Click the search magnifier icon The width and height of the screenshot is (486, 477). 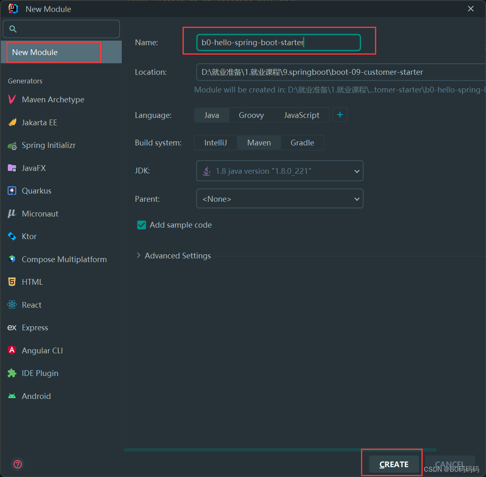[x=13, y=29]
